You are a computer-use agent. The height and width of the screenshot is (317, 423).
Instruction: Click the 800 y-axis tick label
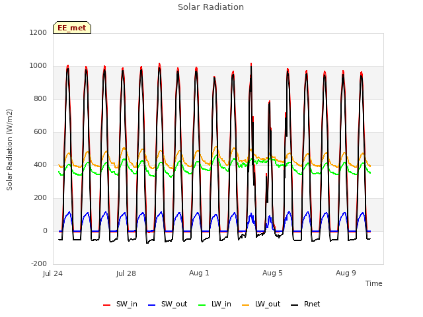coord(40,98)
